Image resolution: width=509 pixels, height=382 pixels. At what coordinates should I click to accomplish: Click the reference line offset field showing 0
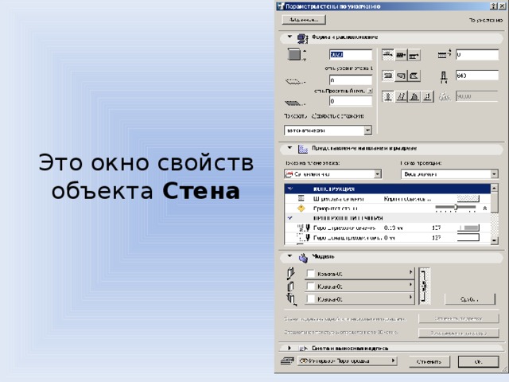[x=477, y=55]
